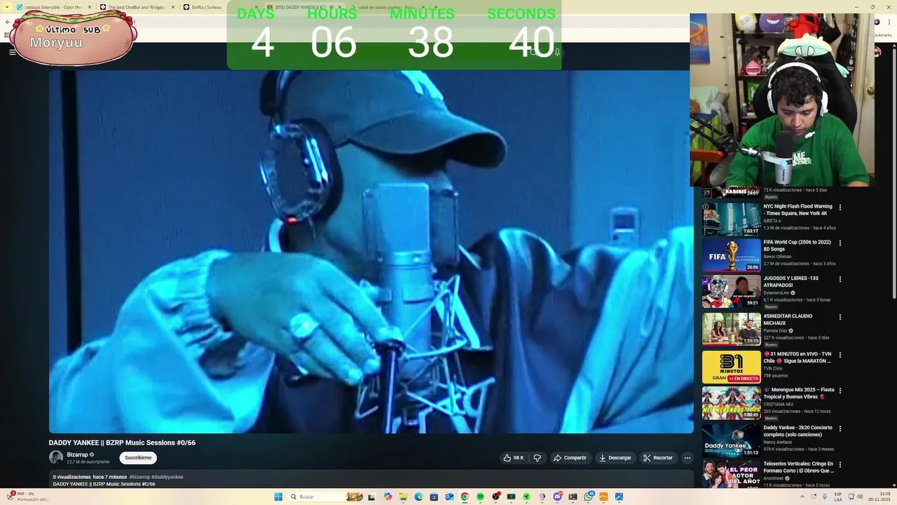
Task: Open Copilot from the taskbar
Action: [388, 497]
